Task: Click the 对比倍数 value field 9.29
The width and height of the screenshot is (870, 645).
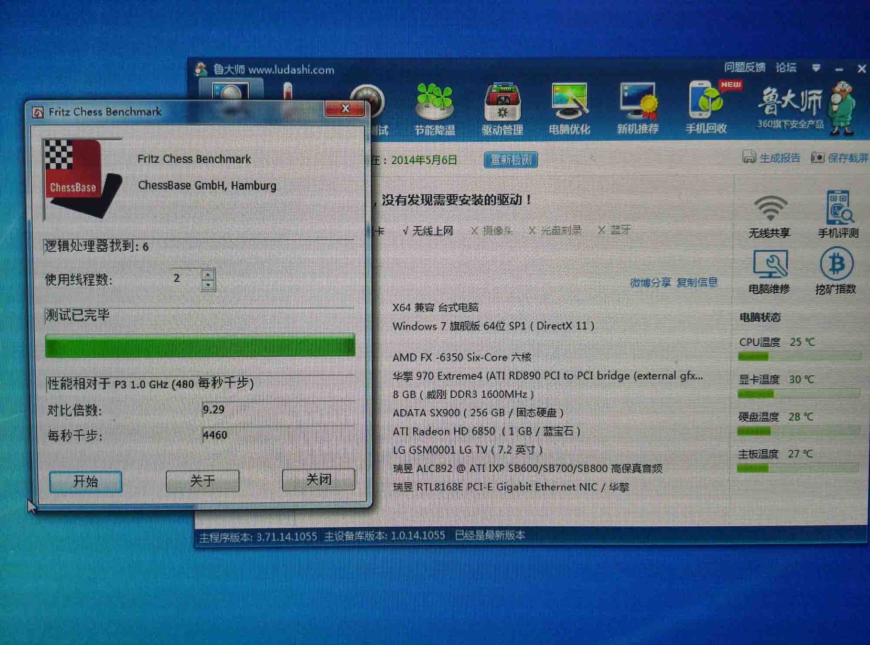Action: pos(278,410)
